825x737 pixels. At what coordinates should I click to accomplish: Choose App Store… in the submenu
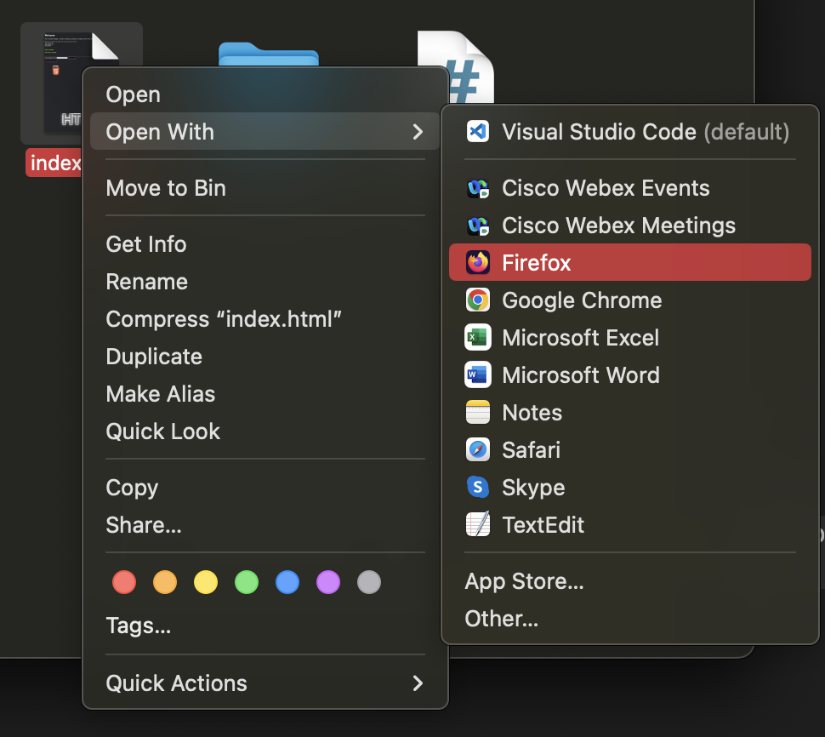click(x=629, y=581)
